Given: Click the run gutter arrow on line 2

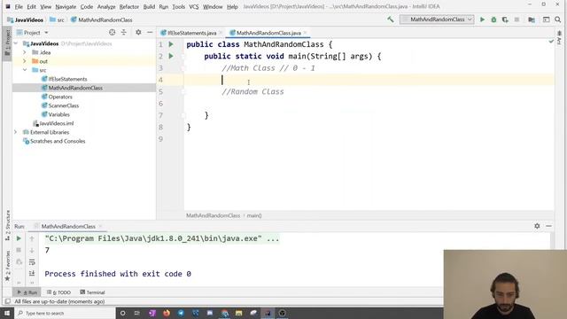Looking at the screenshot, I should click(x=171, y=56).
